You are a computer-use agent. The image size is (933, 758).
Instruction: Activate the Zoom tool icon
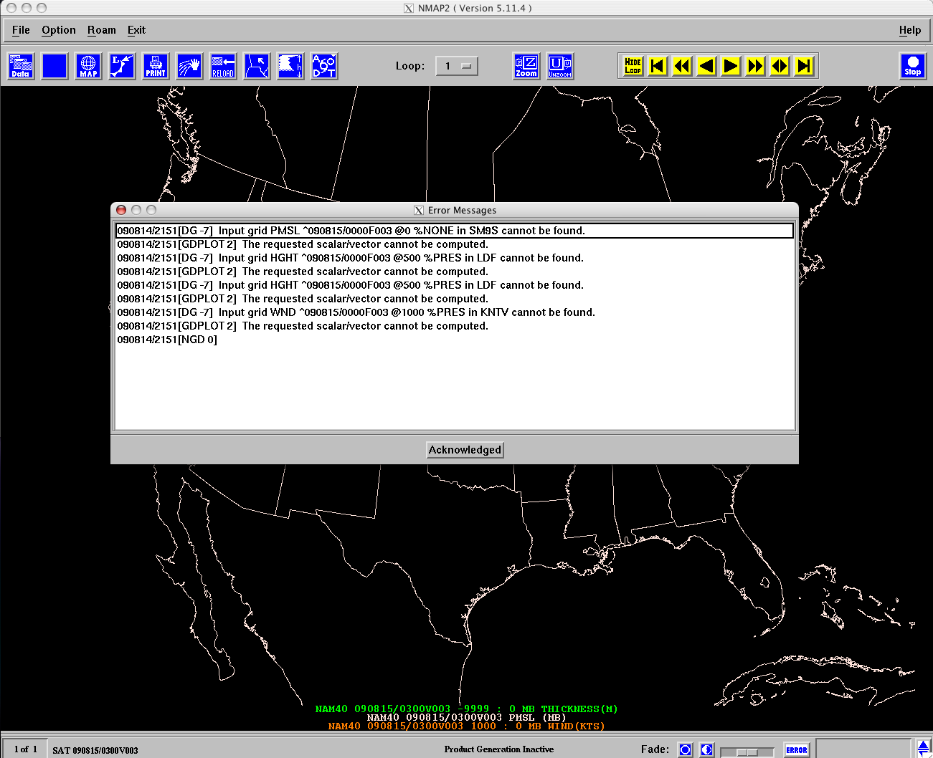[526, 66]
